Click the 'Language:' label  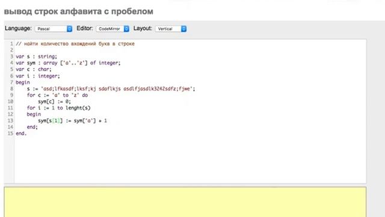[19, 28]
